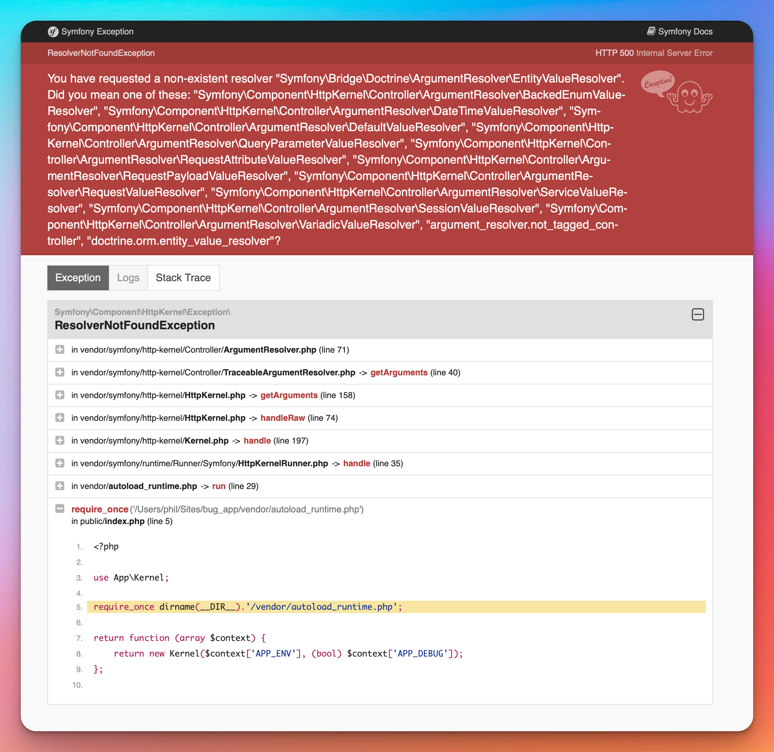Click the Symfony Docs book icon
This screenshot has width=774, height=752.
651,31
